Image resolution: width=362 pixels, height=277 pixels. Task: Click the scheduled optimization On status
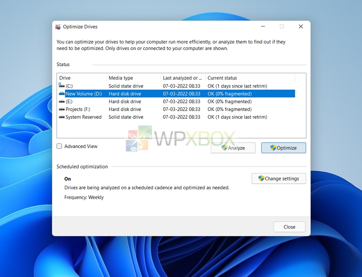point(68,179)
